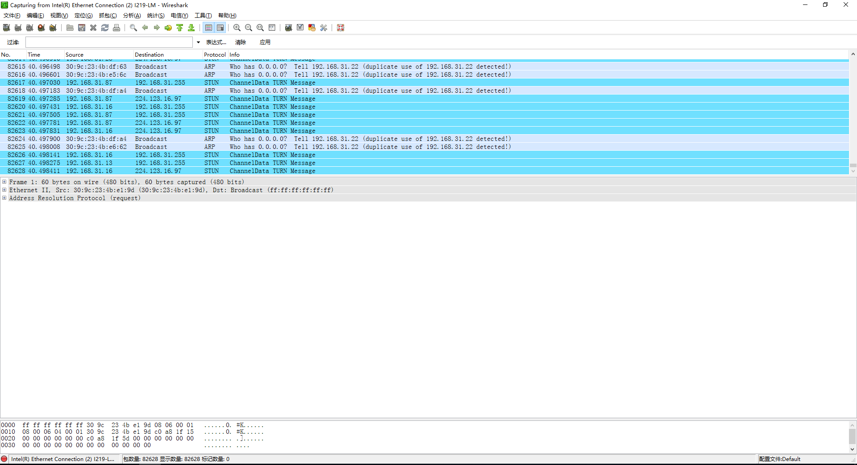Open the 电信 menu
The height and width of the screenshot is (465, 857).
179,16
